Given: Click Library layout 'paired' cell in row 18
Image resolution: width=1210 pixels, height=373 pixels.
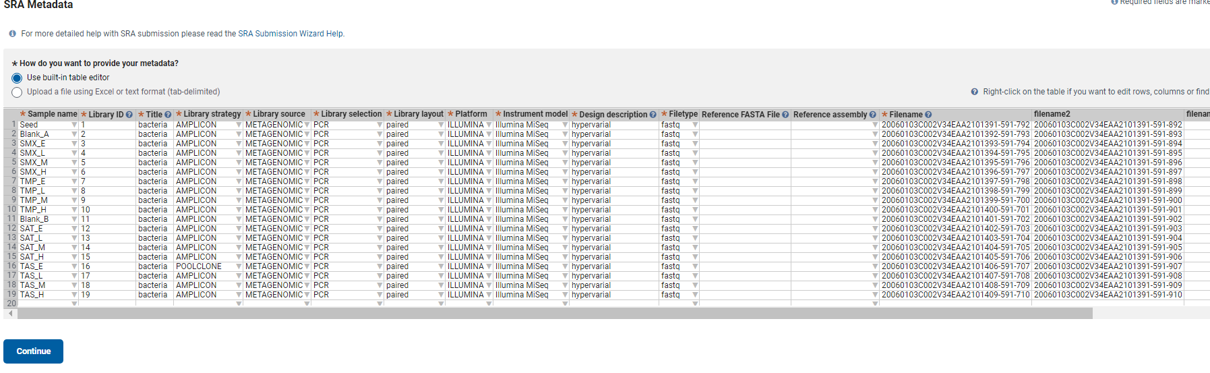Looking at the screenshot, I should (x=415, y=285).
